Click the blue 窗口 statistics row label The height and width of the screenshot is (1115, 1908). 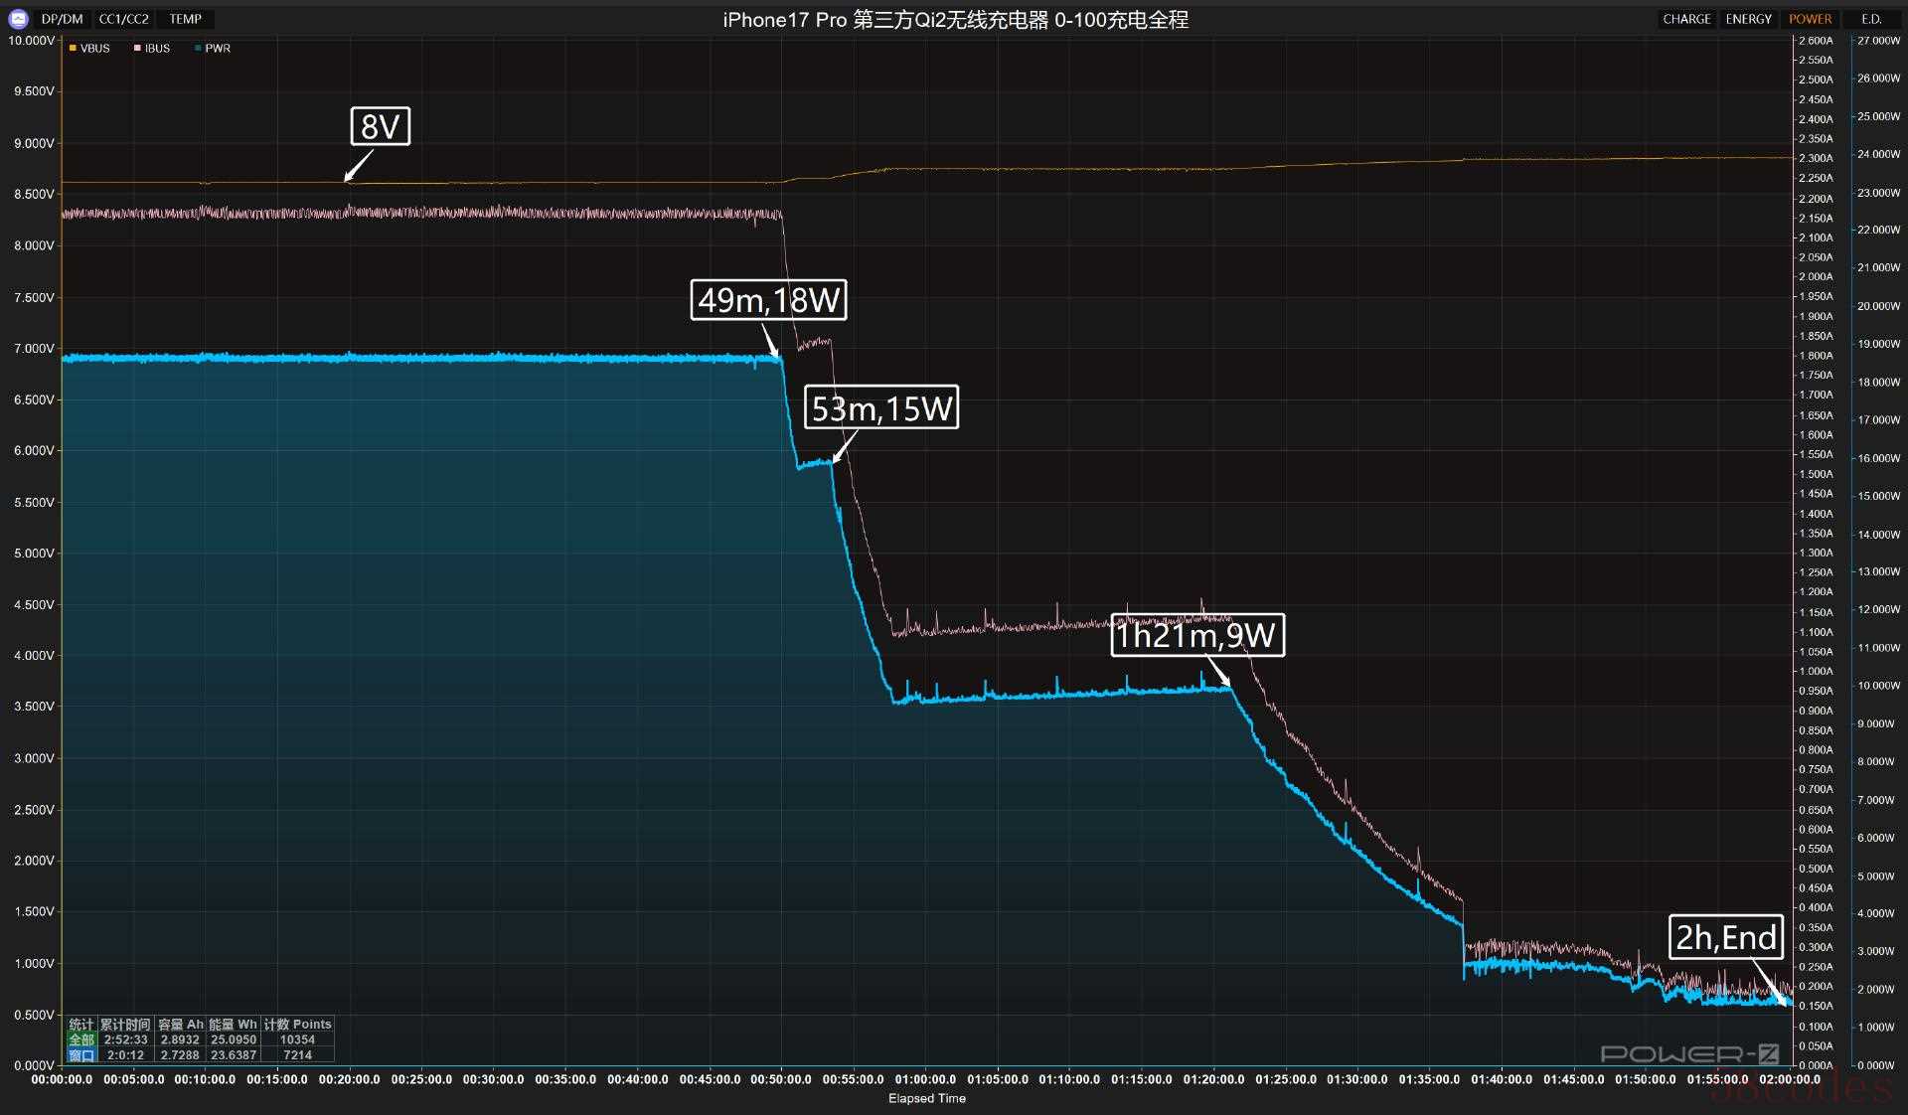[80, 1055]
